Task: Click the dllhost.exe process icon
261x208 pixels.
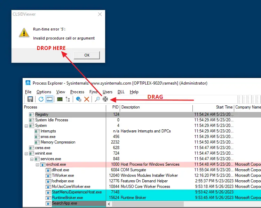Action: 48,170
